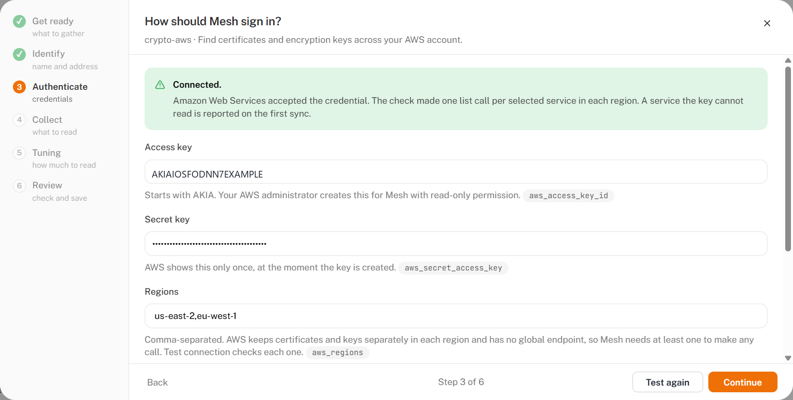Select the orange step 3 Authenticate circle

[x=19, y=87]
